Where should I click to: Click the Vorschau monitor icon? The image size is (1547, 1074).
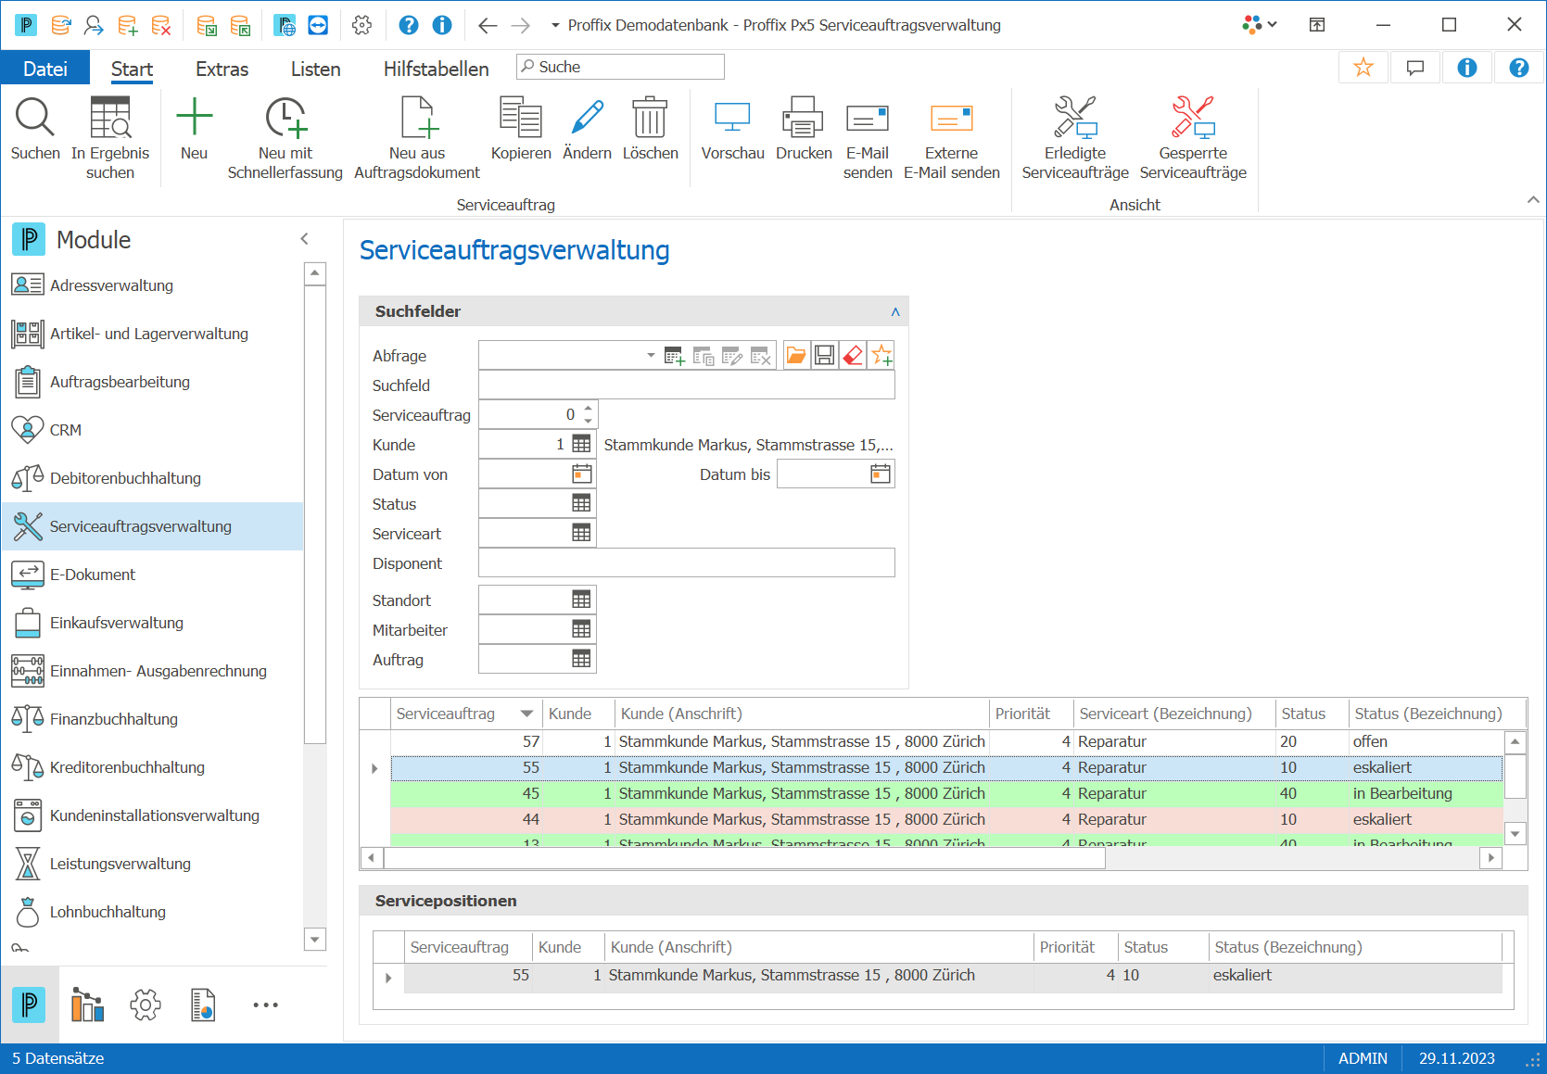click(732, 118)
